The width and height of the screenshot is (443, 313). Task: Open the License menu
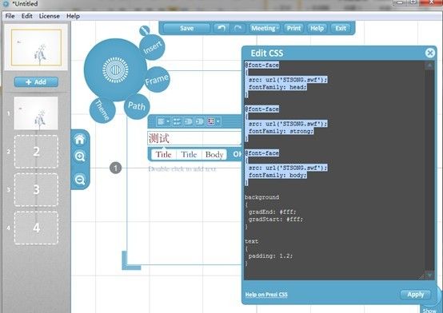[x=49, y=16]
